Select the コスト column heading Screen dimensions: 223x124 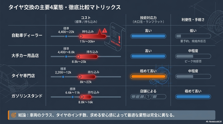pos(86,17)
